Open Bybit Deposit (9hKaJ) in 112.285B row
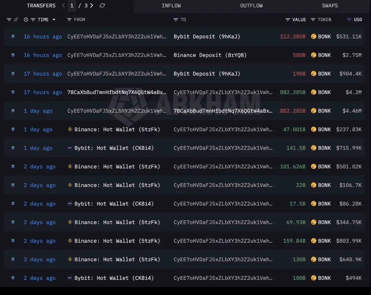The image size is (371, 295). click(207, 36)
